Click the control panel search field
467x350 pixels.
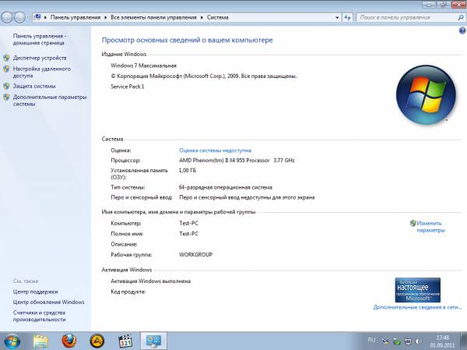(407, 17)
